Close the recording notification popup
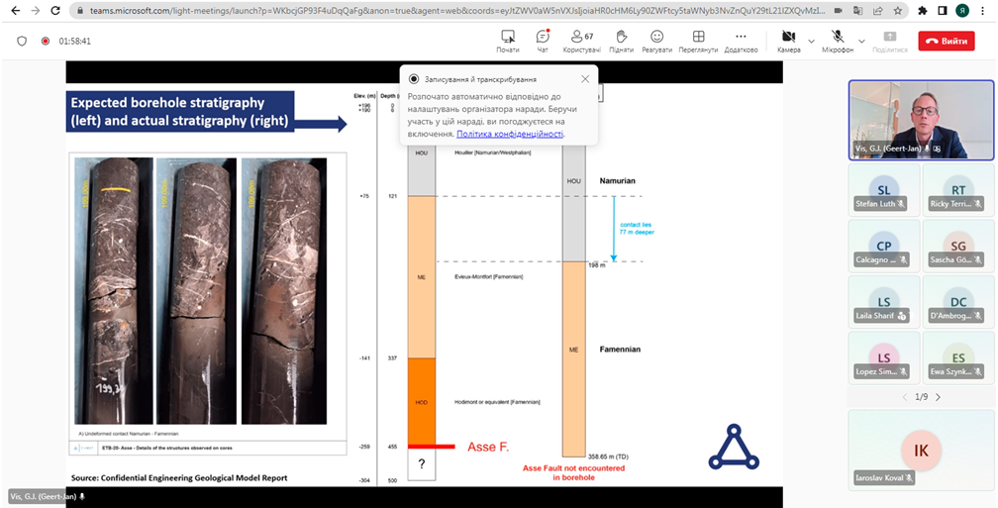 pyautogui.click(x=585, y=79)
